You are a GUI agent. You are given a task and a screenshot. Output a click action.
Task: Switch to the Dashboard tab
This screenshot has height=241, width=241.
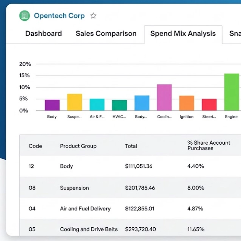point(44,33)
